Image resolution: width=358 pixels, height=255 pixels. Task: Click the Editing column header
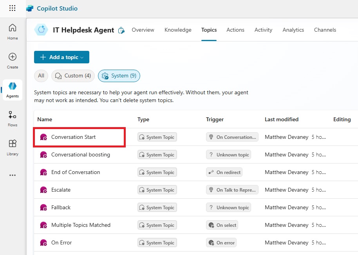point(342,119)
